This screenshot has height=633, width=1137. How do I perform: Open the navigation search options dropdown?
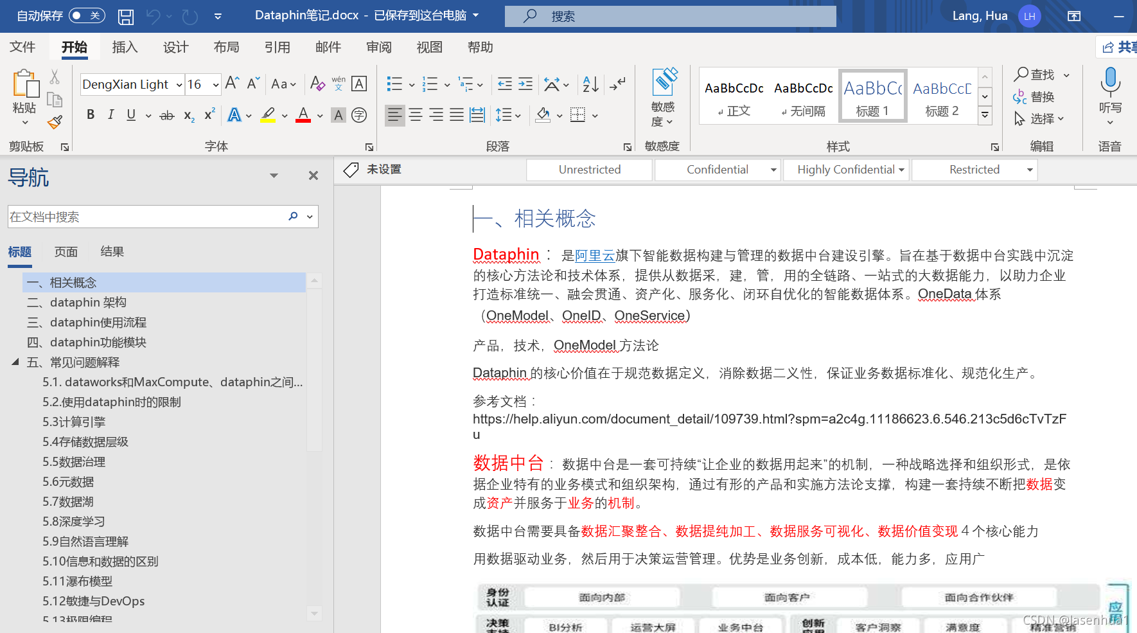310,217
